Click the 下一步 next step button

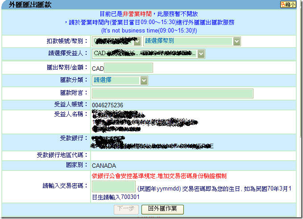[x=126, y=209]
